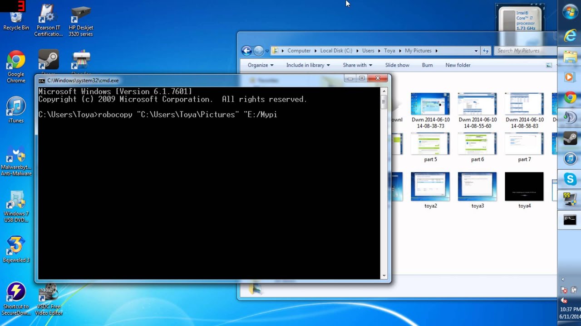
Task: Click Burn in Explorer toolbar
Action: (x=427, y=65)
